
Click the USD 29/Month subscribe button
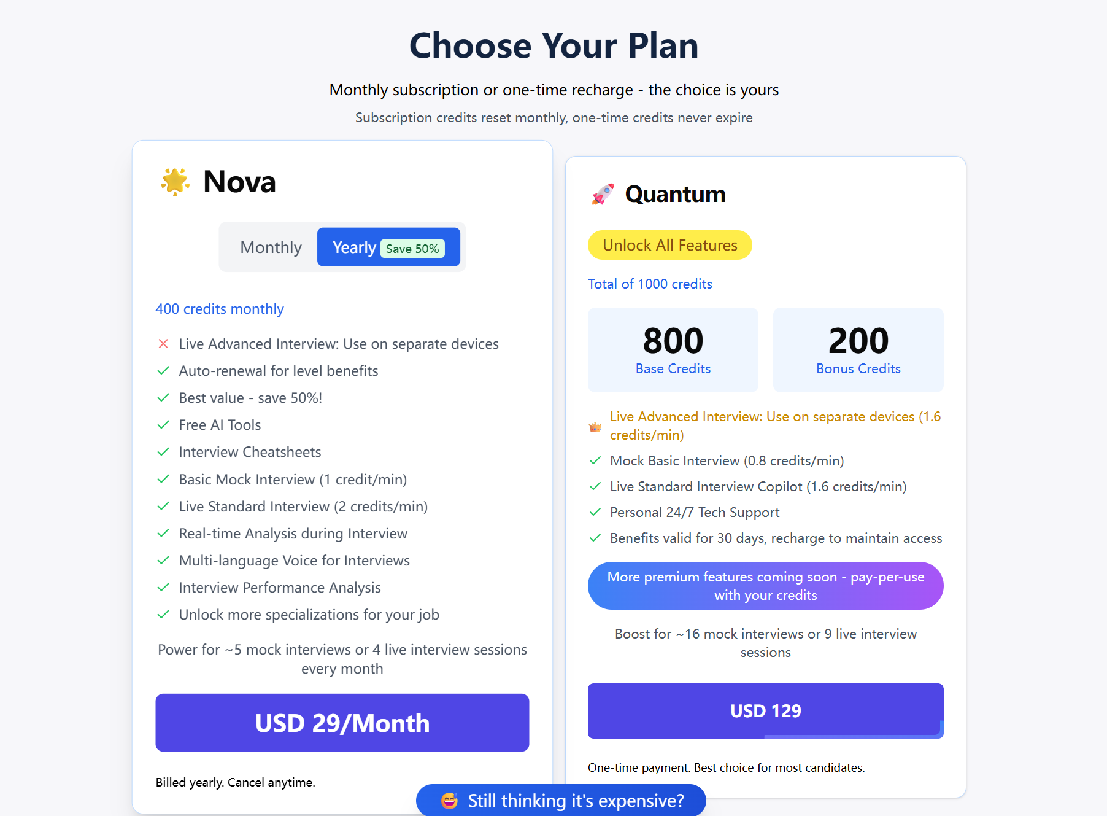point(342,723)
